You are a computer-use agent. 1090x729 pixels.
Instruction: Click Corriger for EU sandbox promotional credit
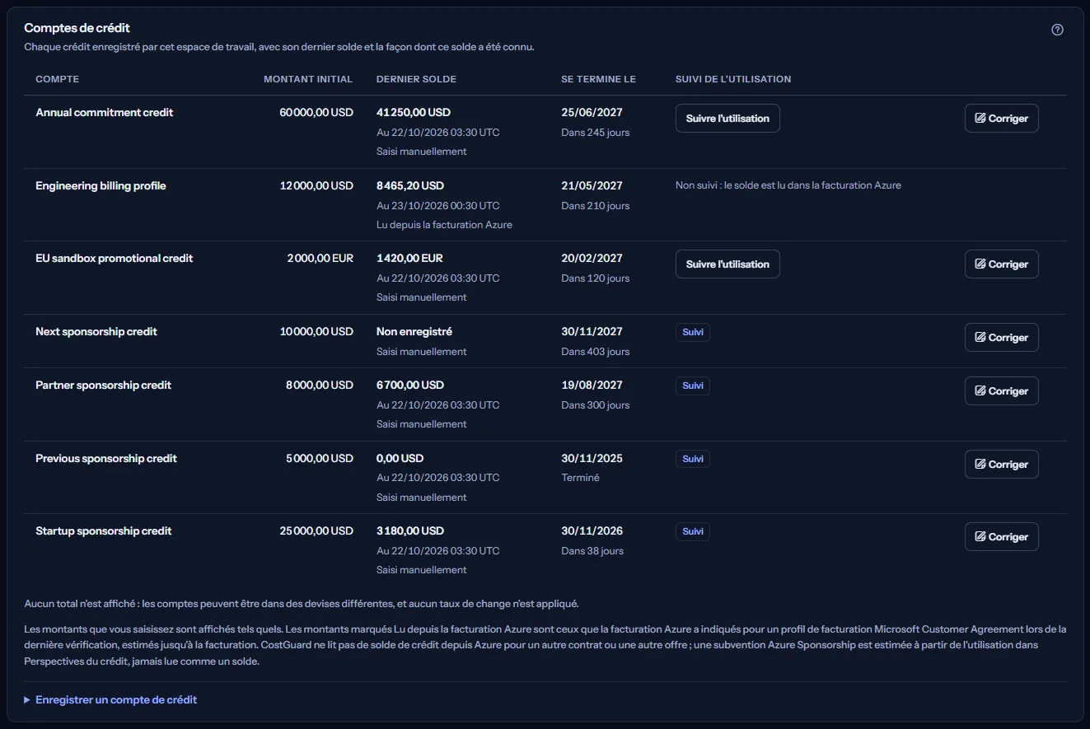pos(1002,264)
